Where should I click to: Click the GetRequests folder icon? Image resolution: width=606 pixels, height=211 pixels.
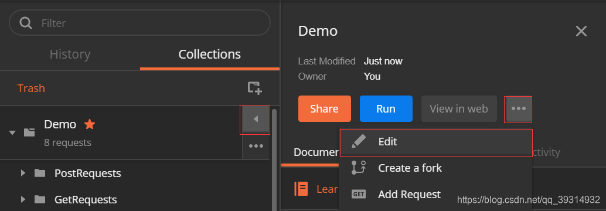pos(40,199)
